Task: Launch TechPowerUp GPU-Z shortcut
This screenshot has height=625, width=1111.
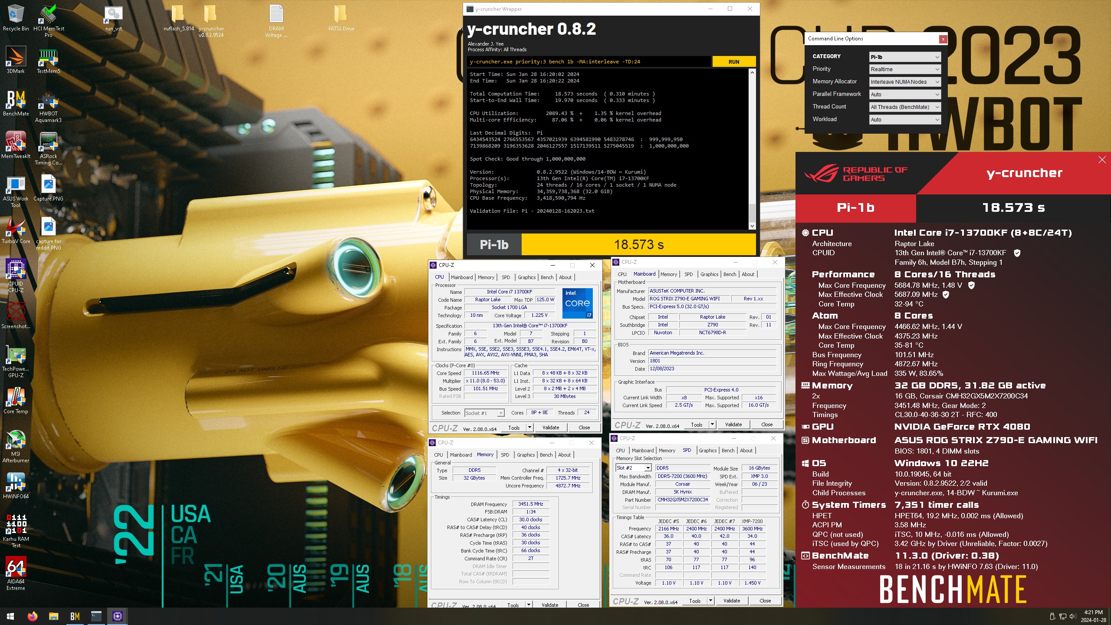Action: click(16, 361)
